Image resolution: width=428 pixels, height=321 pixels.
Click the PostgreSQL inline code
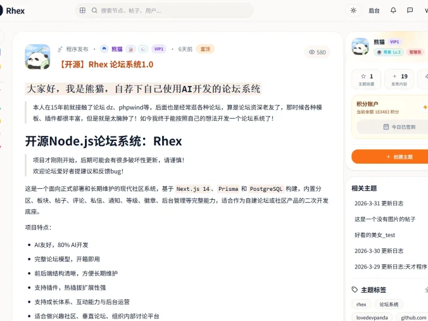[x=266, y=189]
